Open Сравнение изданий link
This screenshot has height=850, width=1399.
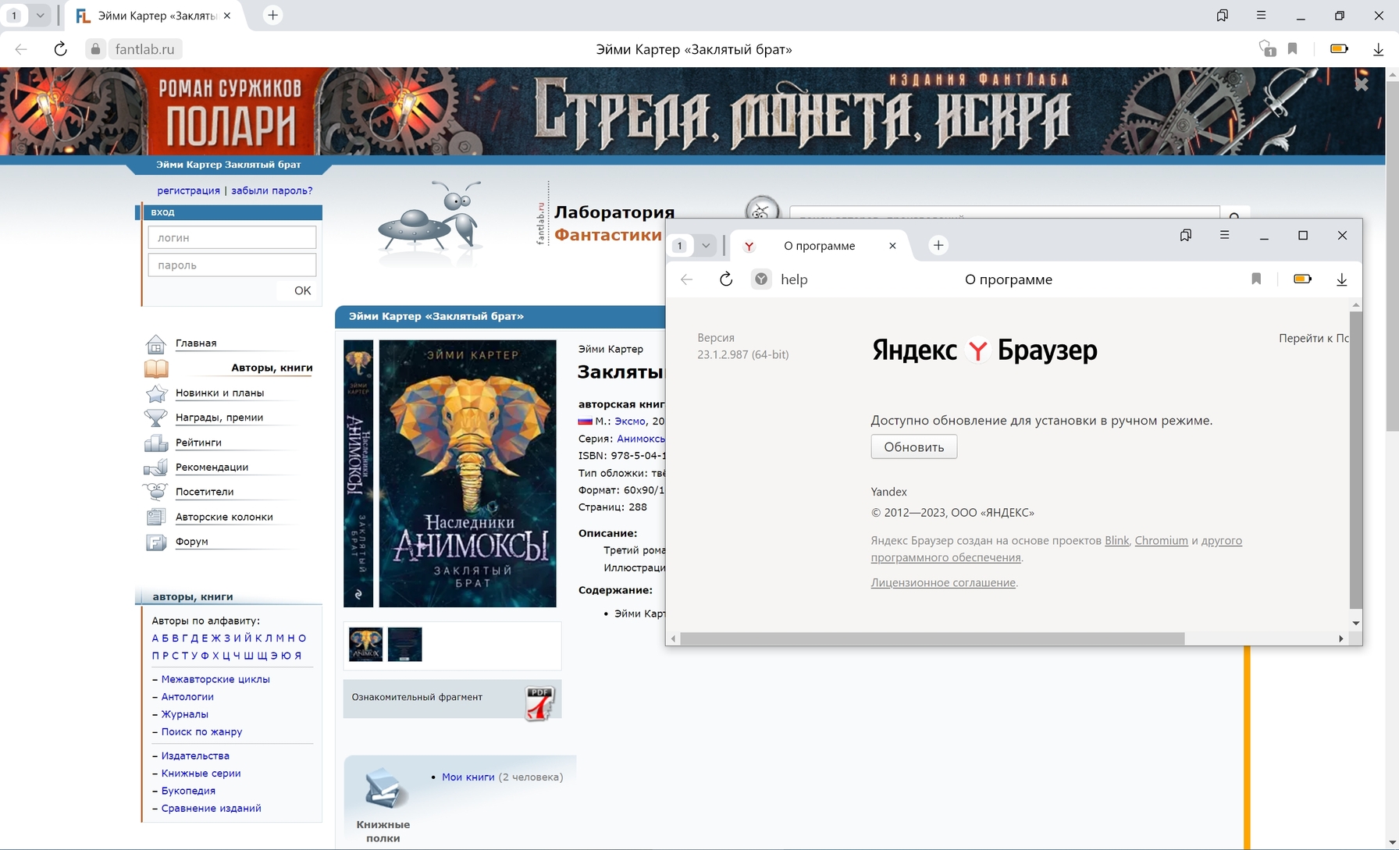211,808
